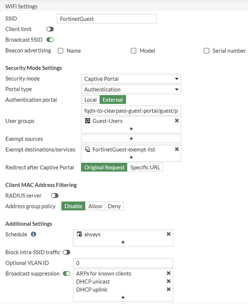Toggle Block intra-SSID traffic on
248x304 pixels.
pyautogui.click(x=66, y=252)
